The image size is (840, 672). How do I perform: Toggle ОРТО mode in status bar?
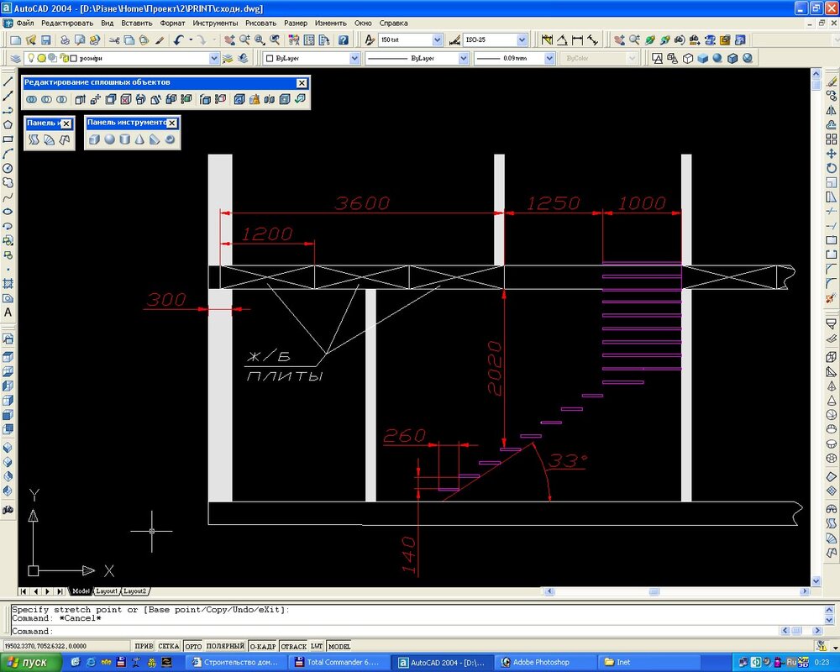[193, 647]
